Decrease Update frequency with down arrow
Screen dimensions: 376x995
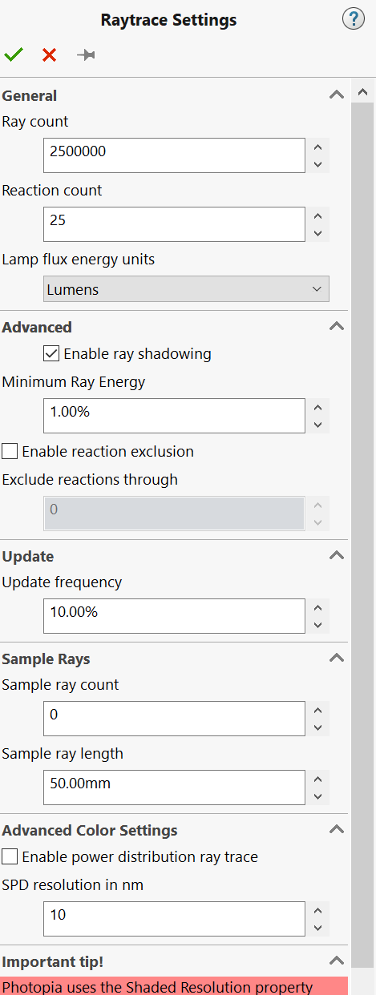click(318, 625)
